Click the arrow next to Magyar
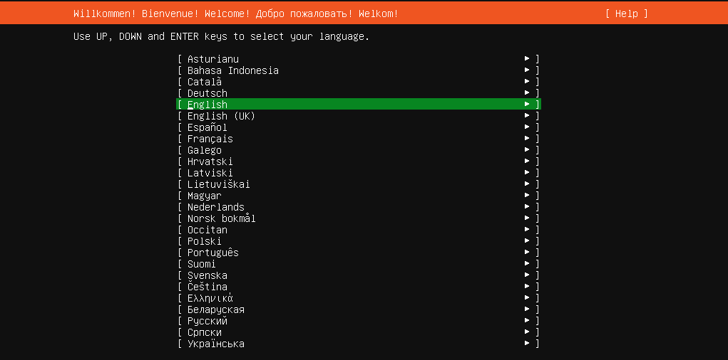The width and height of the screenshot is (728, 360). pos(527,196)
